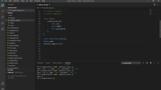Open the Extensions view
161x90 pixels.
click(x=3, y=29)
